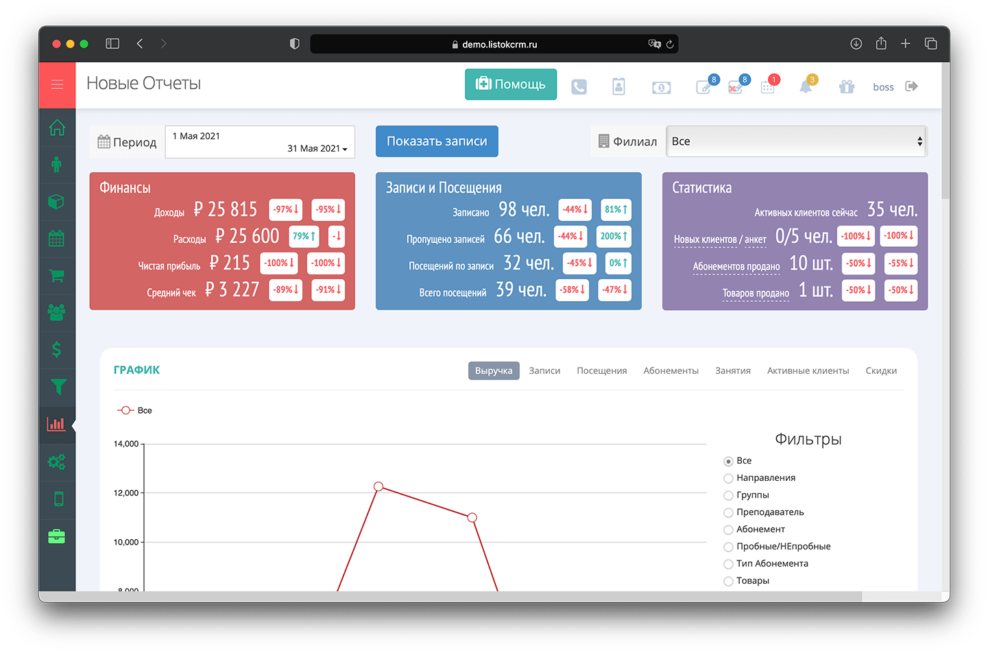Show Safari tab overview icon
Image resolution: width=988 pixels, height=653 pixels.
coord(930,44)
